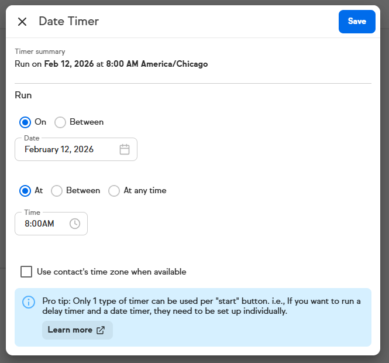Select "Between" radio for date range

point(60,122)
